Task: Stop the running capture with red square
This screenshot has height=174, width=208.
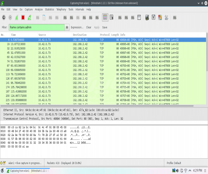Action: point(23,17)
